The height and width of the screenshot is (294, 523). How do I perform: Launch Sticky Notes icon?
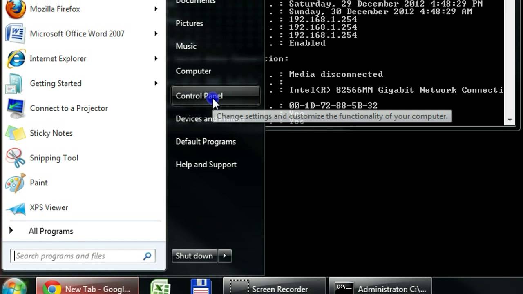16,133
